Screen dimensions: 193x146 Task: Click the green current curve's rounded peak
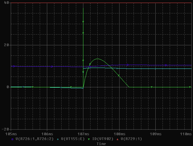point(97,59)
